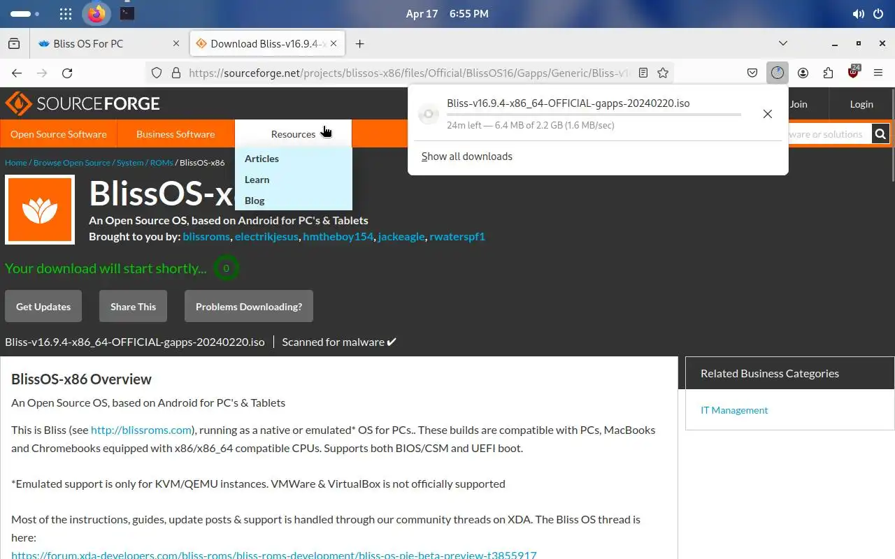This screenshot has width=895, height=559.
Task: Toggle reader view icon in address bar
Action: 643,73
